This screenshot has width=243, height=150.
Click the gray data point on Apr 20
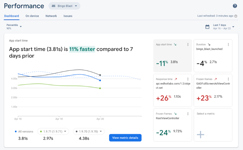pyautogui.click(x=100, y=75)
